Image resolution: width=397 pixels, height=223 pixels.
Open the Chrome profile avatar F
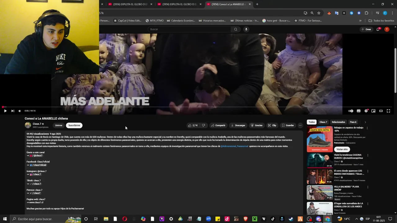(385, 13)
